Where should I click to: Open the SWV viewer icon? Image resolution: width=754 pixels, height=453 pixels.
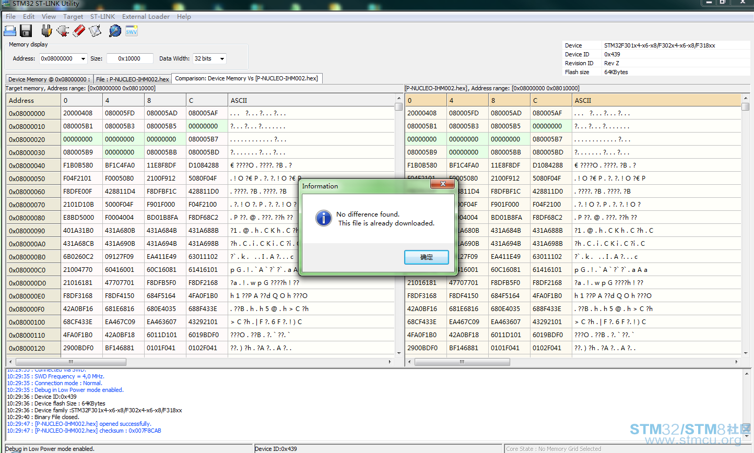[x=132, y=31]
